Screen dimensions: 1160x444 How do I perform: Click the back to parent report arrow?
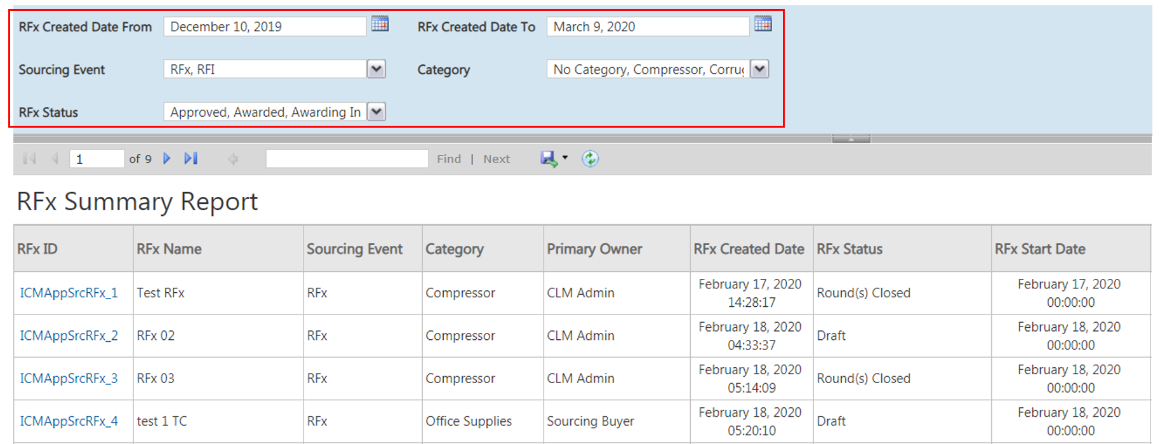click(233, 159)
